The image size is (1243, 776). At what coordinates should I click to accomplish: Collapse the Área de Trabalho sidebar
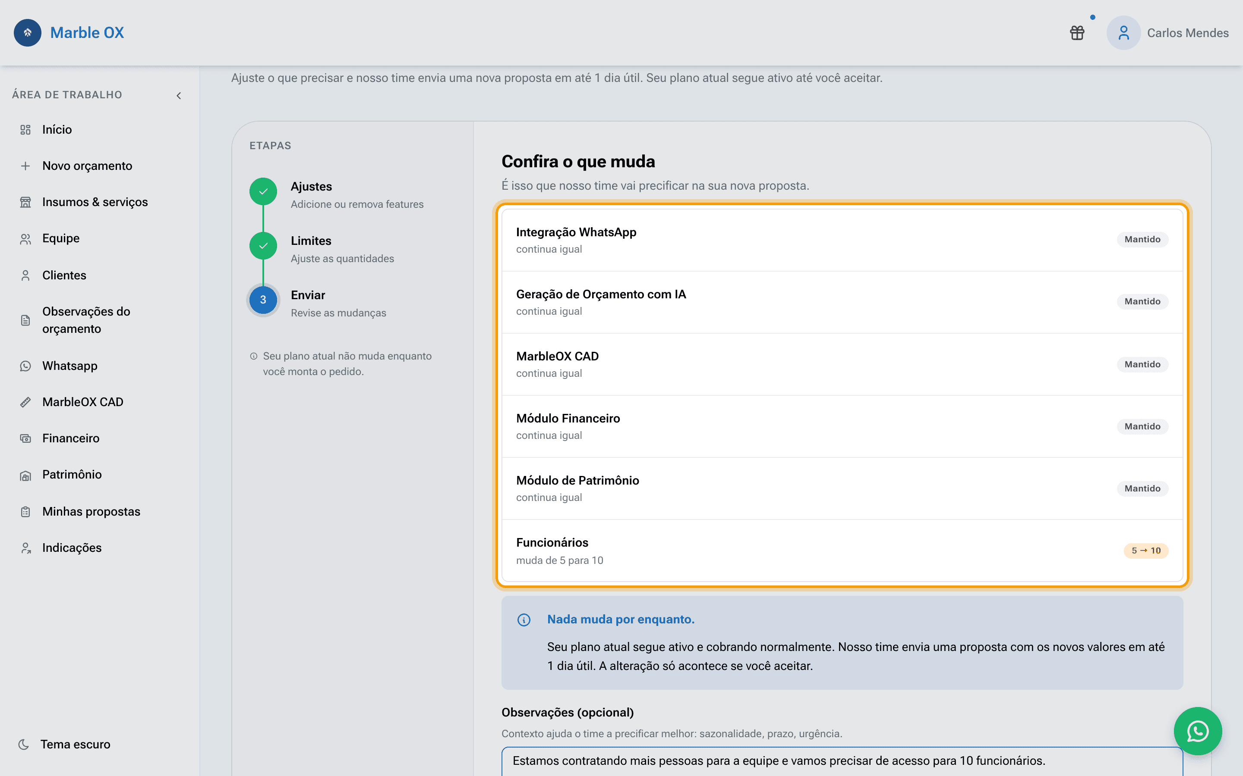[x=179, y=95]
